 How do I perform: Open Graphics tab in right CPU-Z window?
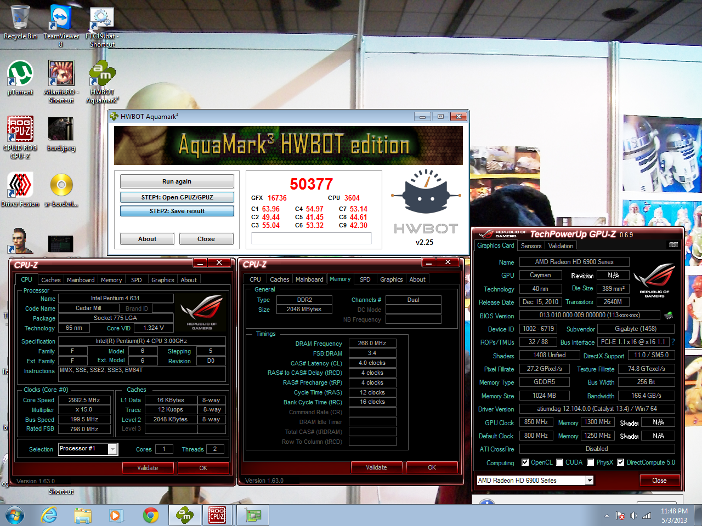(392, 279)
